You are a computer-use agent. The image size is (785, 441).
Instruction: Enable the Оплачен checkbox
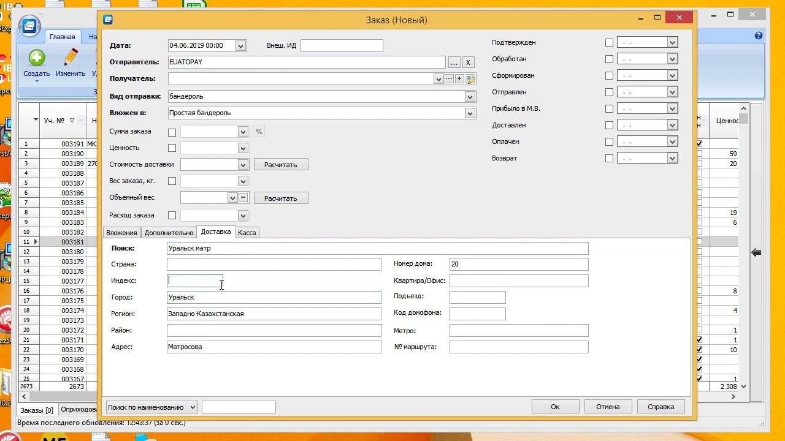pos(609,142)
